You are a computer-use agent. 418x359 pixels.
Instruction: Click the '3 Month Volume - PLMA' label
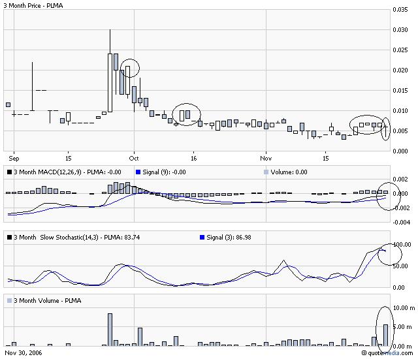tap(48, 301)
